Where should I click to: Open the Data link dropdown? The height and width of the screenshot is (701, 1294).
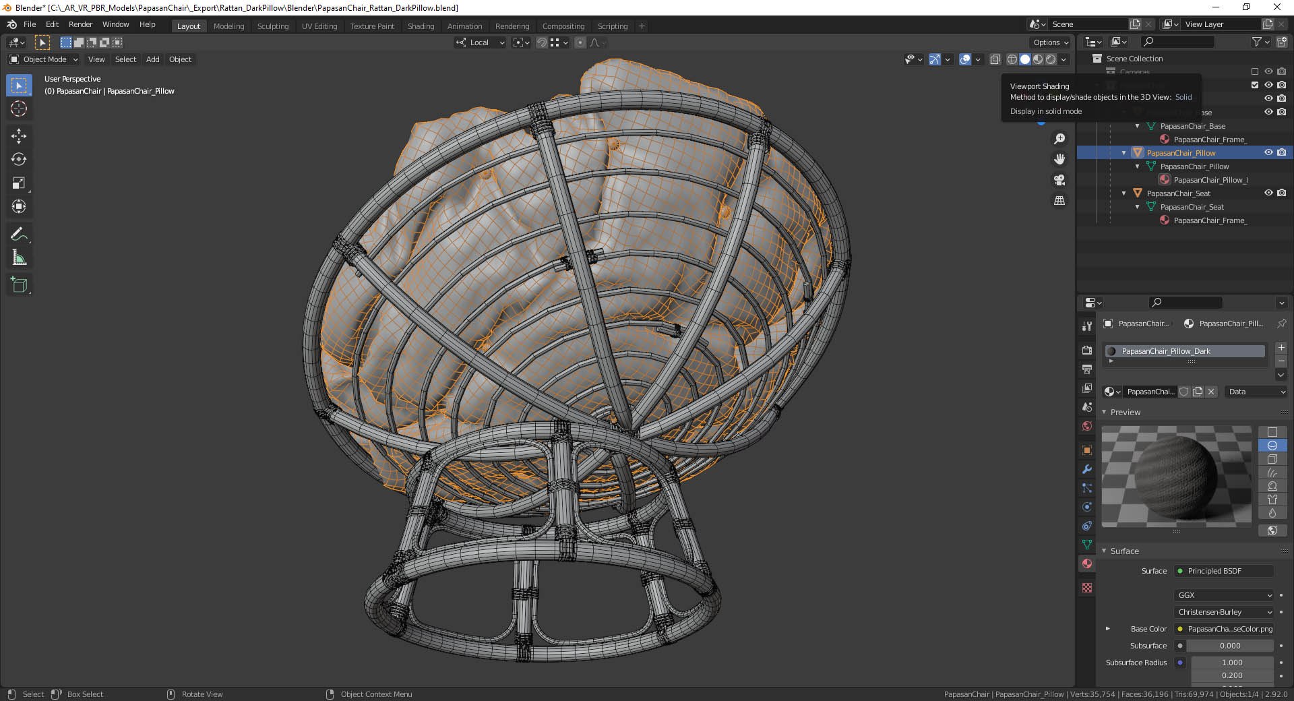[x=1257, y=392]
